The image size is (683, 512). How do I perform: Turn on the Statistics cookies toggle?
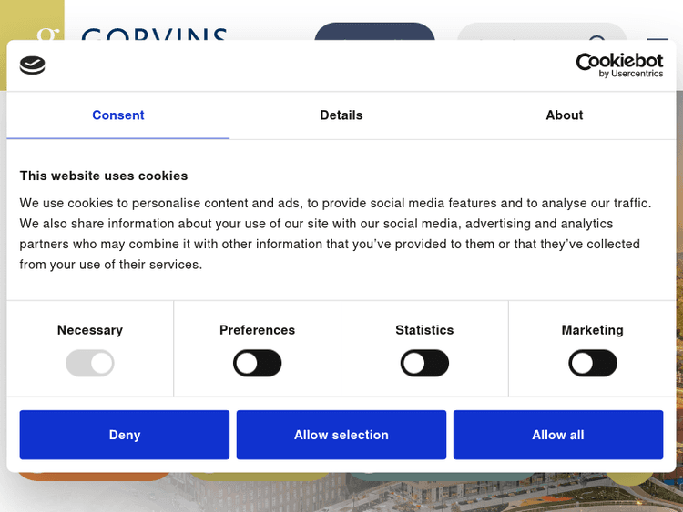tap(424, 364)
